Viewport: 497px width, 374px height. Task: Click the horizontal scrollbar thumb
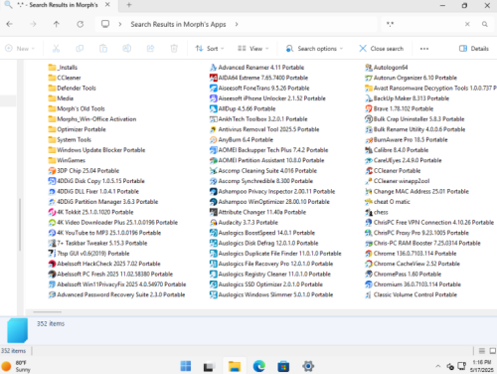tap(48, 312)
